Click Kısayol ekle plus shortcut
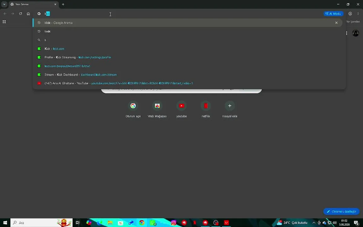The width and height of the screenshot is (363, 227). coord(230,109)
